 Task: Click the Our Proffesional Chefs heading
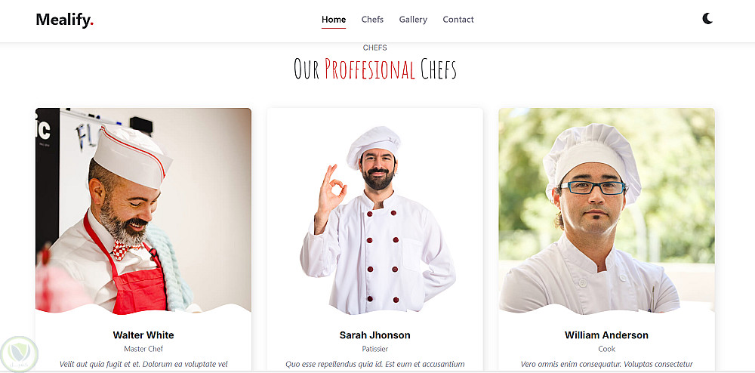point(375,69)
